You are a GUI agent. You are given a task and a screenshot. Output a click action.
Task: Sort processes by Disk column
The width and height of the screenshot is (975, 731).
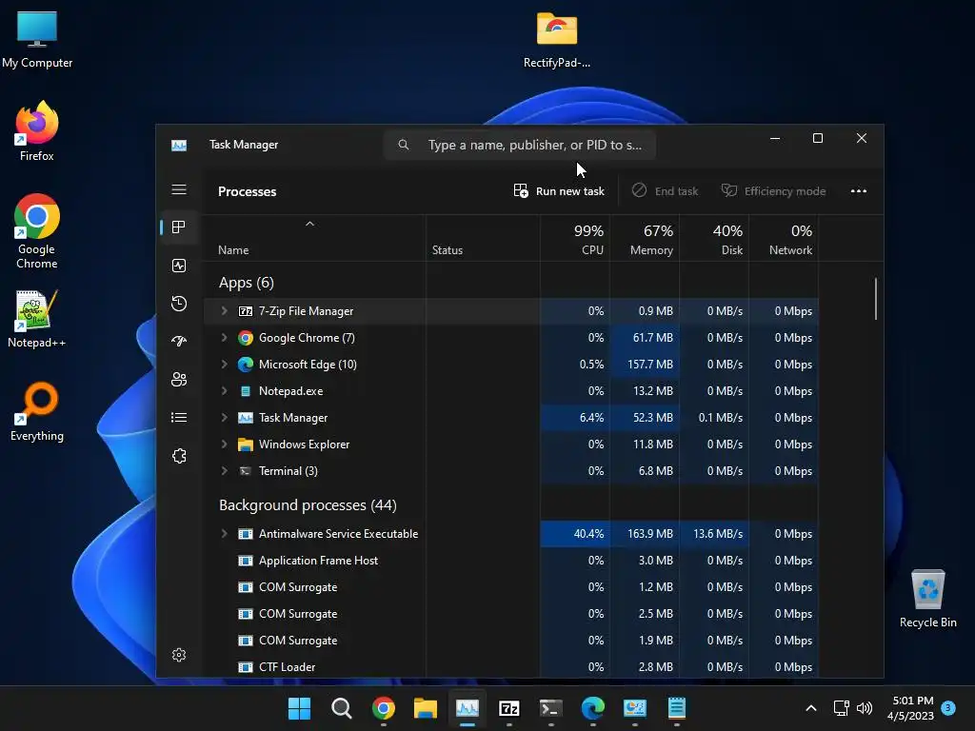[714, 239]
